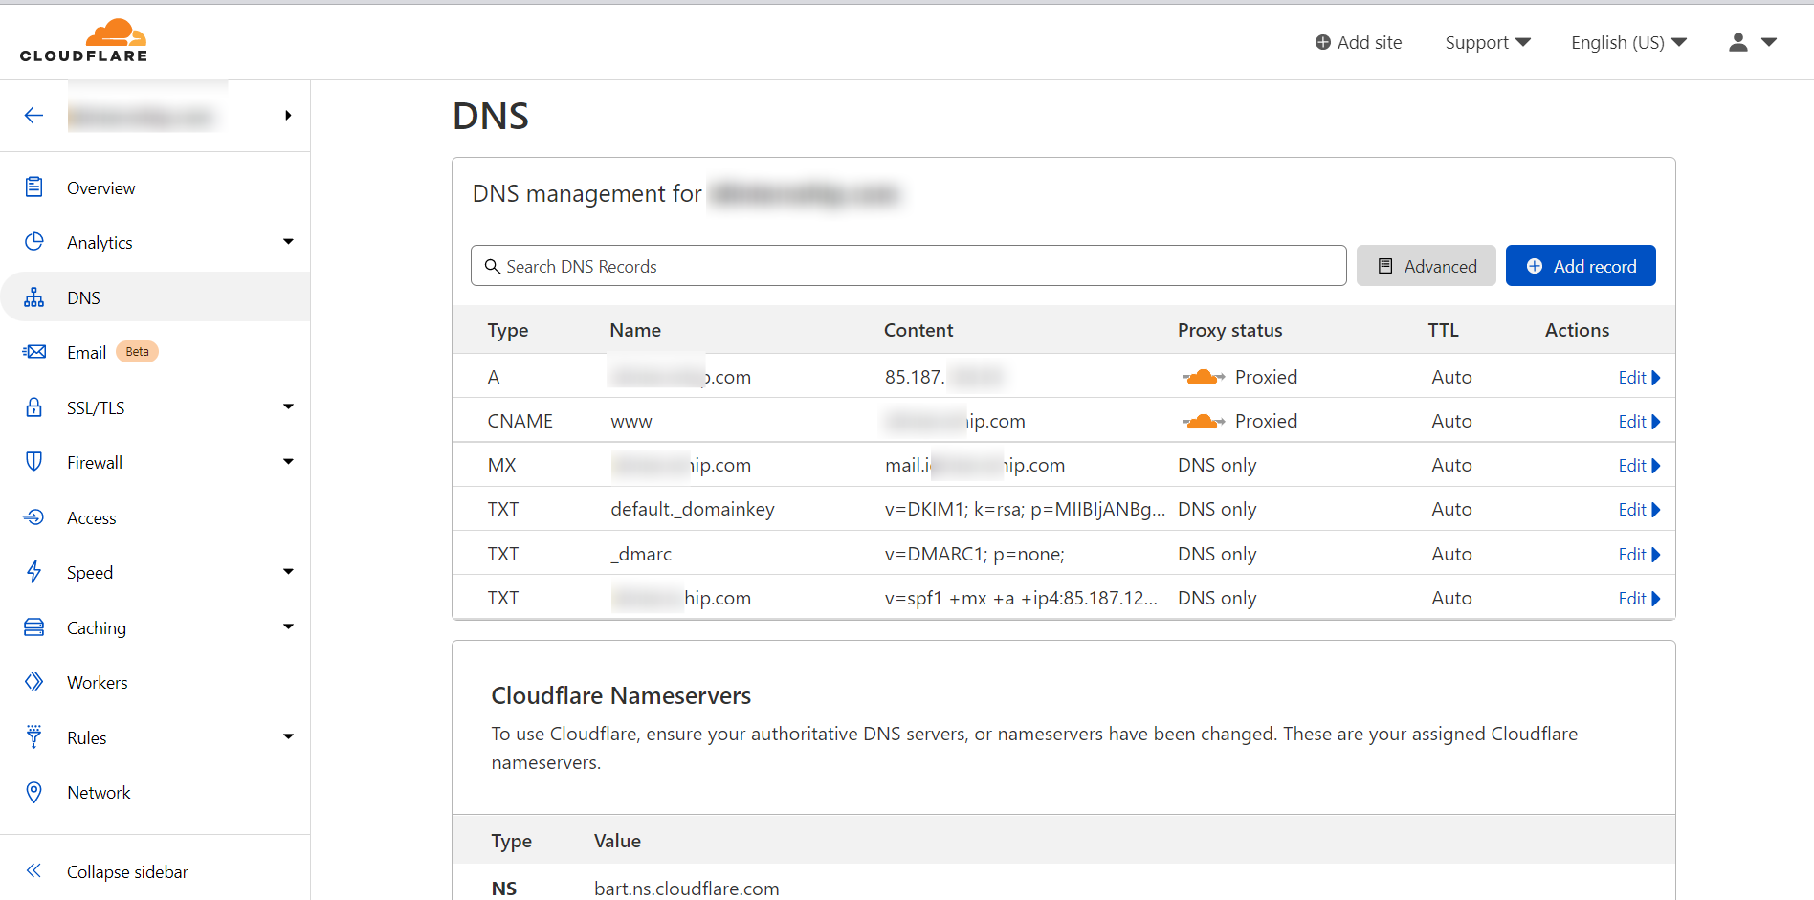
Task: Open the account menu caret
Action: [1769, 42]
